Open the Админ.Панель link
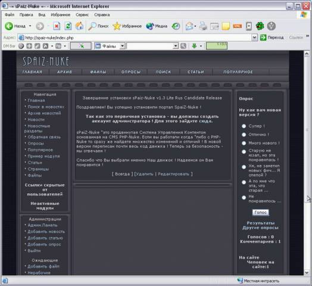The image size is (312, 286). [42, 225]
